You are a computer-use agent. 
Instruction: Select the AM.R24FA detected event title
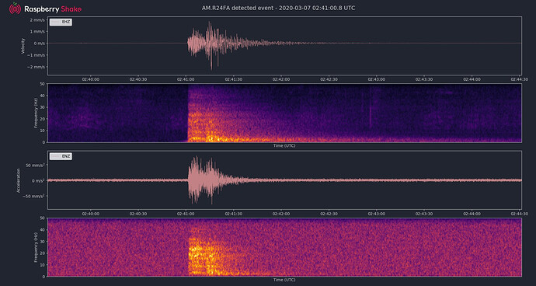[278, 8]
